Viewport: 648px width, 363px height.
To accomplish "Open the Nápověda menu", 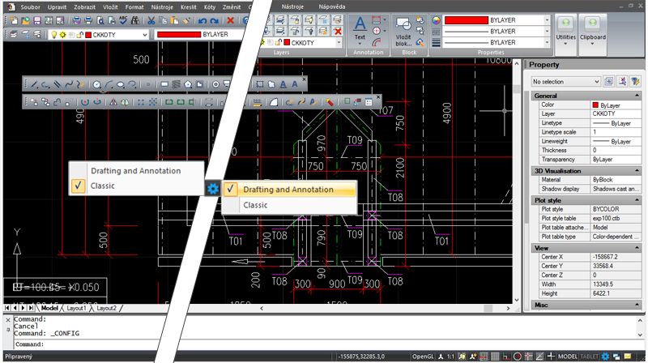I will pyautogui.click(x=332, y=6).
